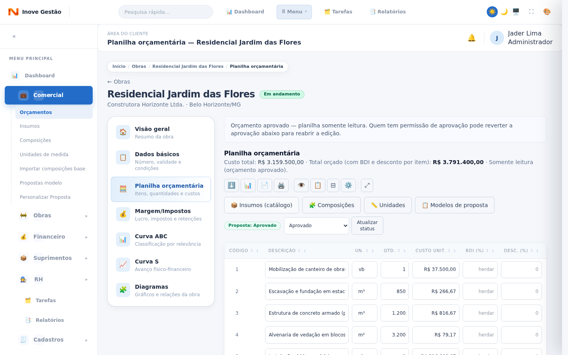Click Atualizar status button
The width and height of the screenshot is (568, 355).
pyautogui.click(x=367, y=226)
